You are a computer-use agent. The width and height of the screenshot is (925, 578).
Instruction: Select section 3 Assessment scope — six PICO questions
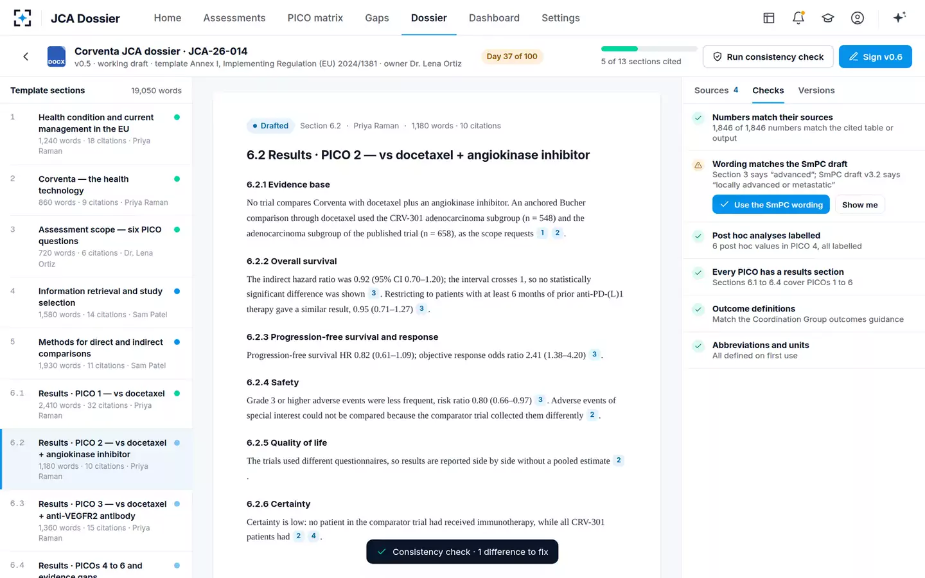point(96,247)
